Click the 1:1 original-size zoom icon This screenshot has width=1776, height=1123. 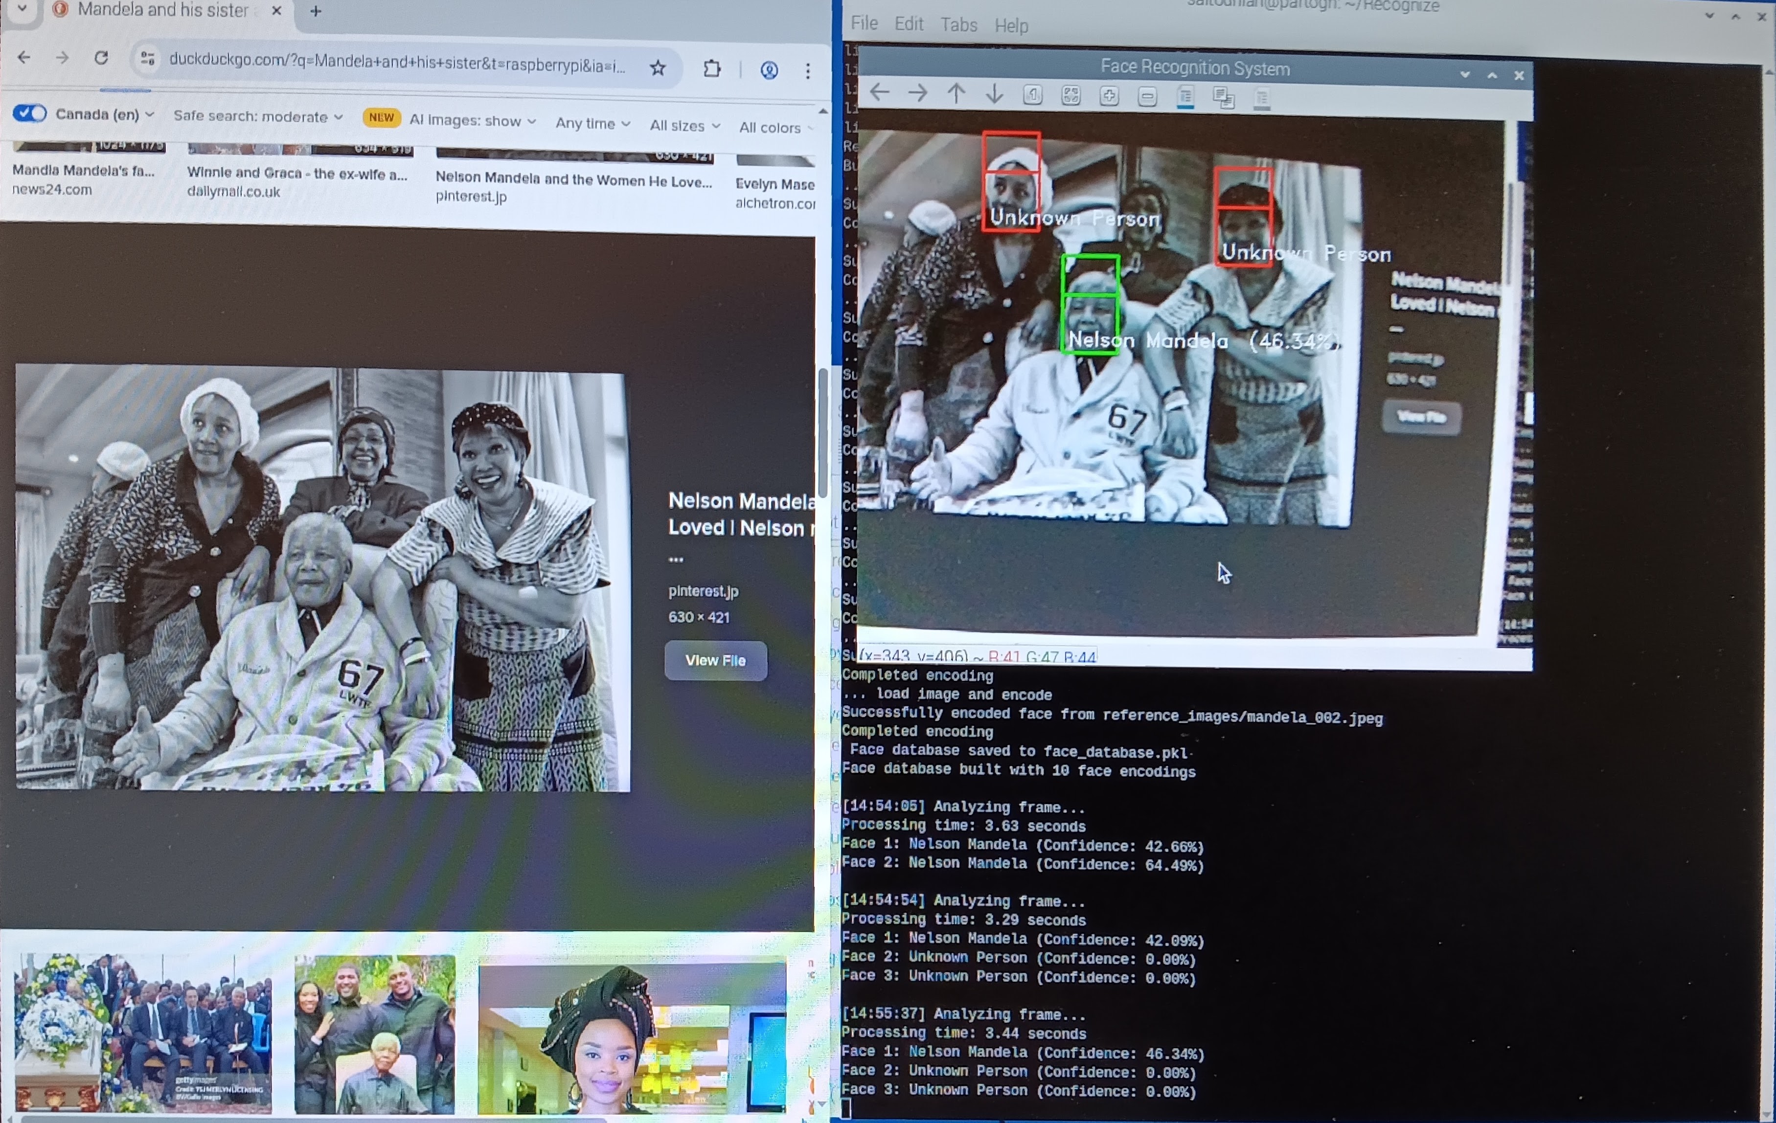click(1032, 95)
